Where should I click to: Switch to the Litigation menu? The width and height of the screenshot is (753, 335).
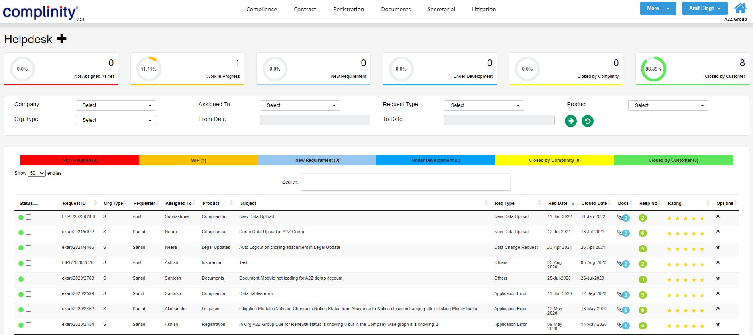tap(484, 9)
